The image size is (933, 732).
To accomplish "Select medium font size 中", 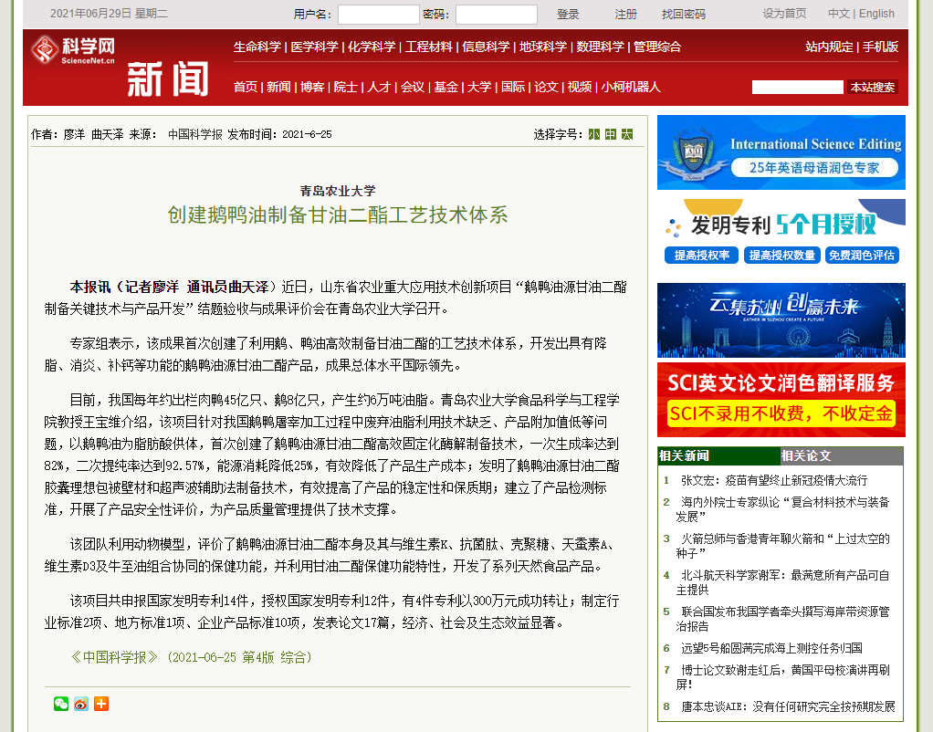I will 611,134.
